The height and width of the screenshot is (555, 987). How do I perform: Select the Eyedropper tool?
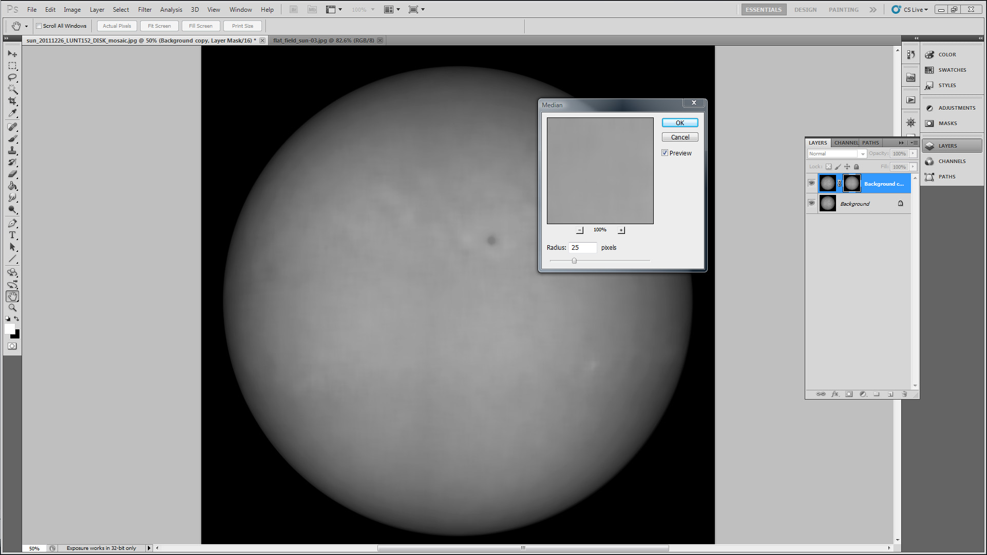pyautogui.click(x=12, y=113)
